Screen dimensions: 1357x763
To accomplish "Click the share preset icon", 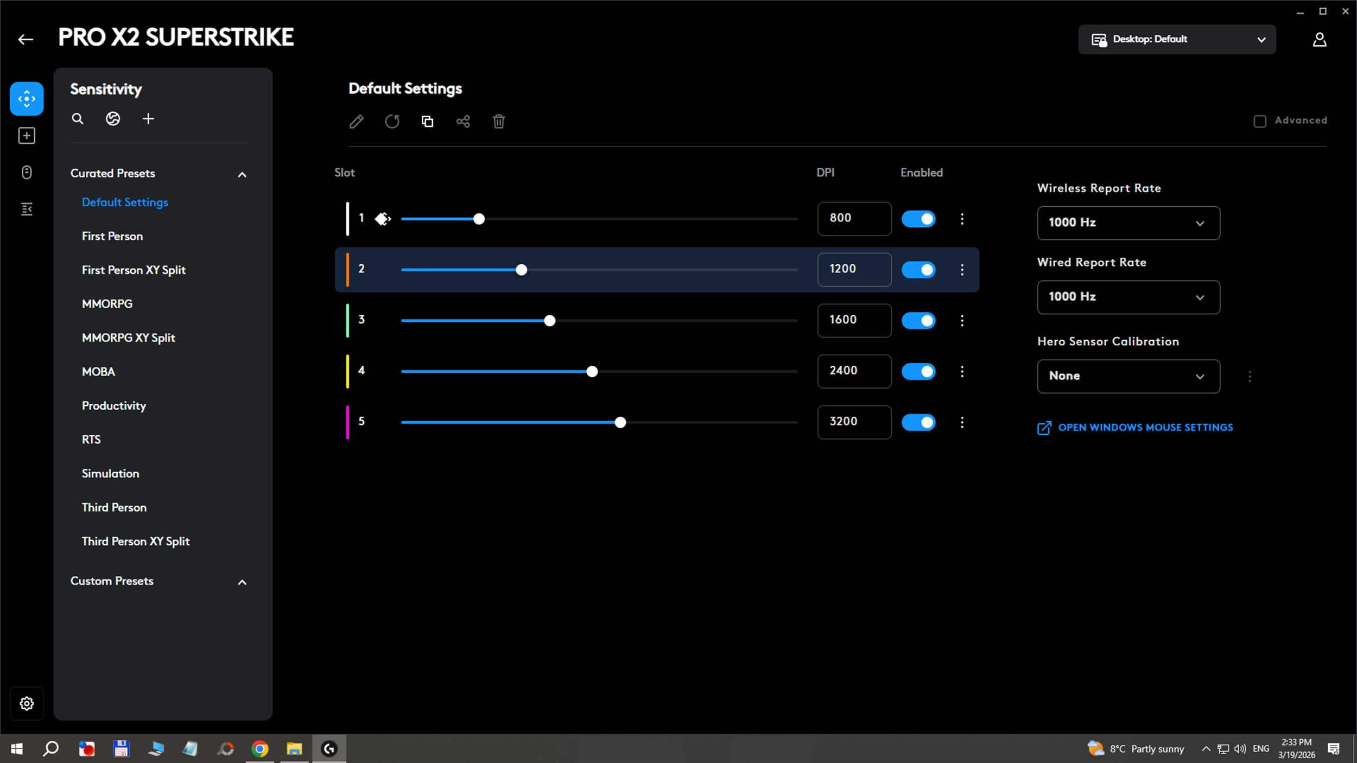I will [x=463, y=122].
